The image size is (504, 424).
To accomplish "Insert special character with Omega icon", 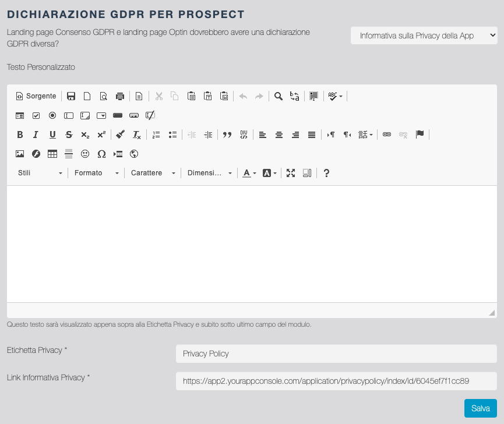I will [101, 154].
